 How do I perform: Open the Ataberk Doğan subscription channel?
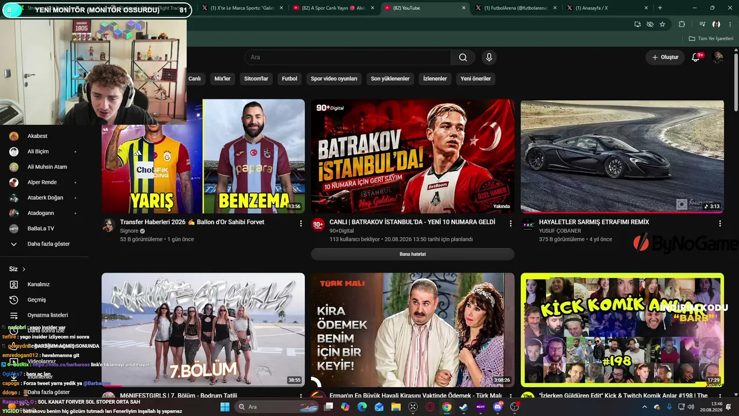pos(44,198)
